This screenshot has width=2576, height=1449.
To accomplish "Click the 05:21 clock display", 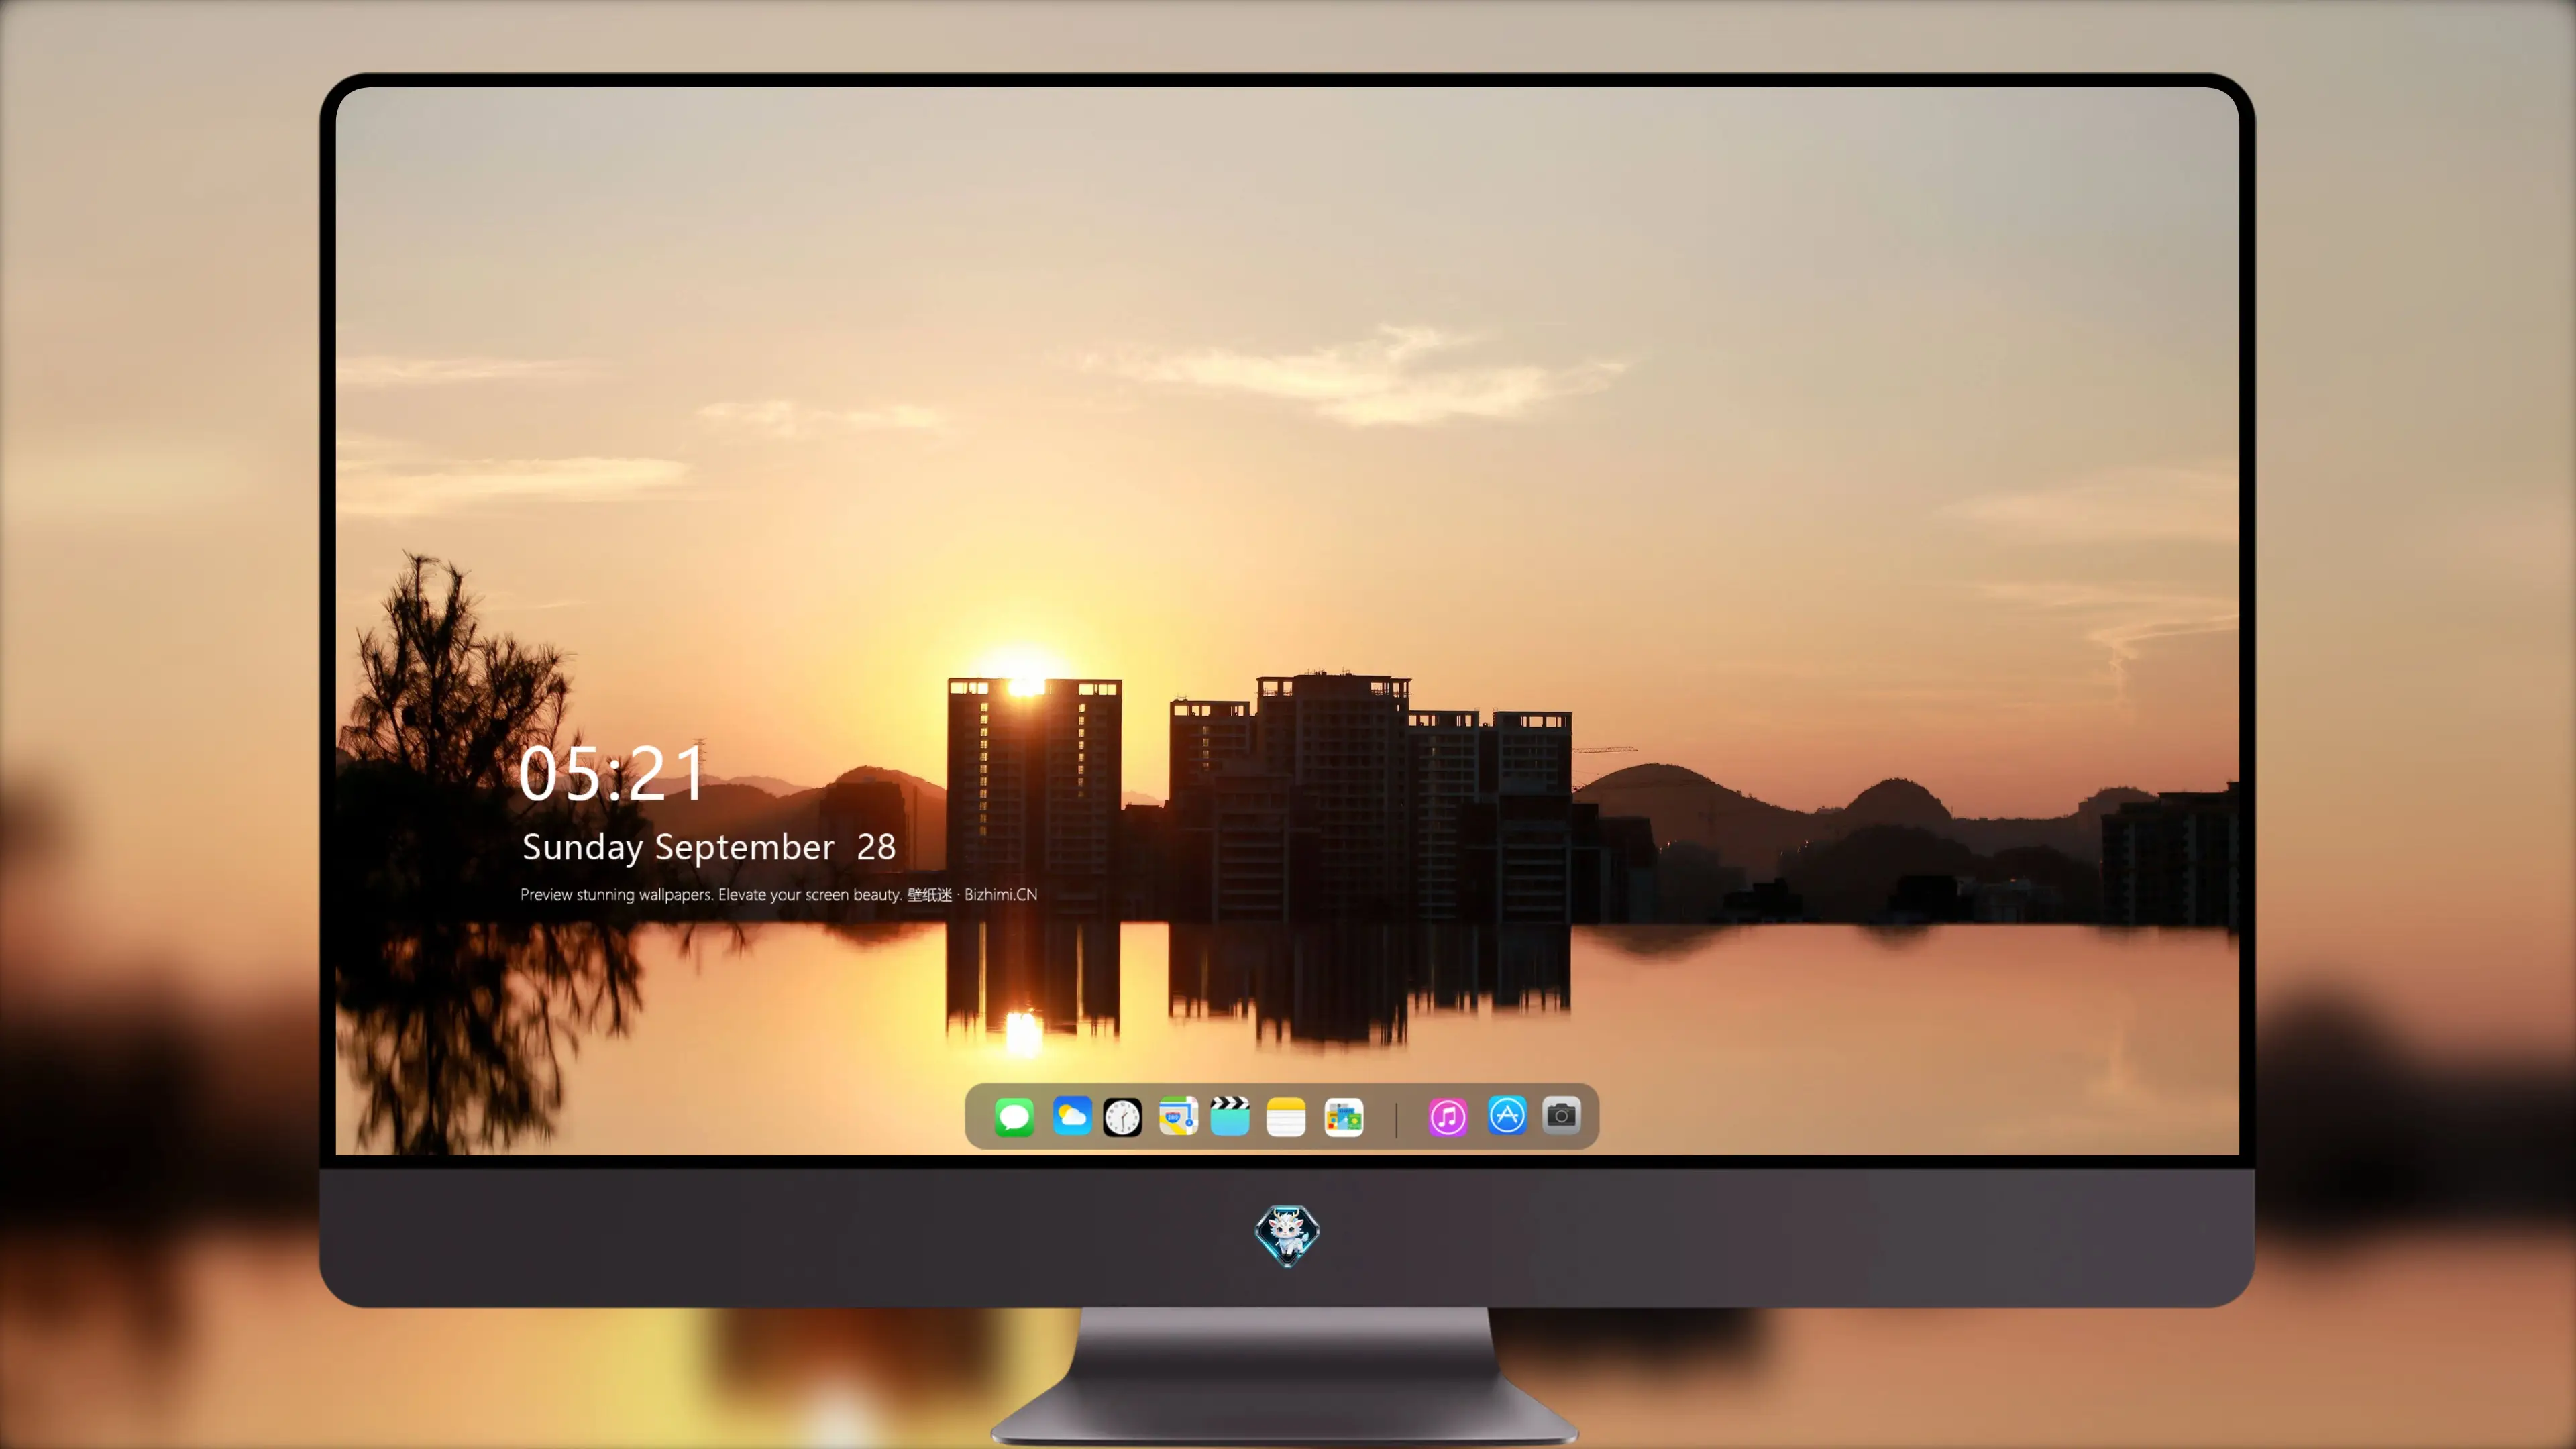I will [612, 773].
